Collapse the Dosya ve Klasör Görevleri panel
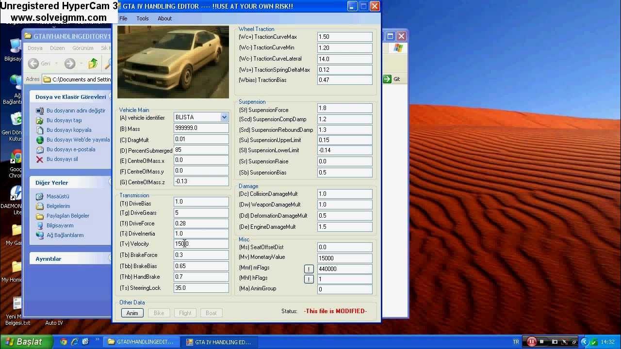The image size is (621, 349). [111, 97]
